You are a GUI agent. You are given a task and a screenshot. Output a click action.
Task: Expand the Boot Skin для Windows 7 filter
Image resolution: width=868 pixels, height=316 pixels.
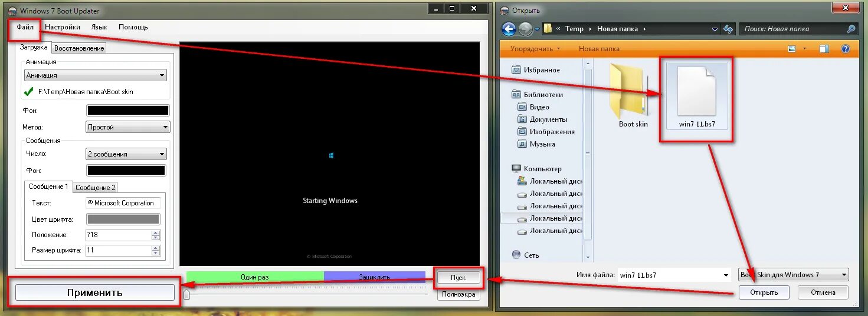coord(794,275)
